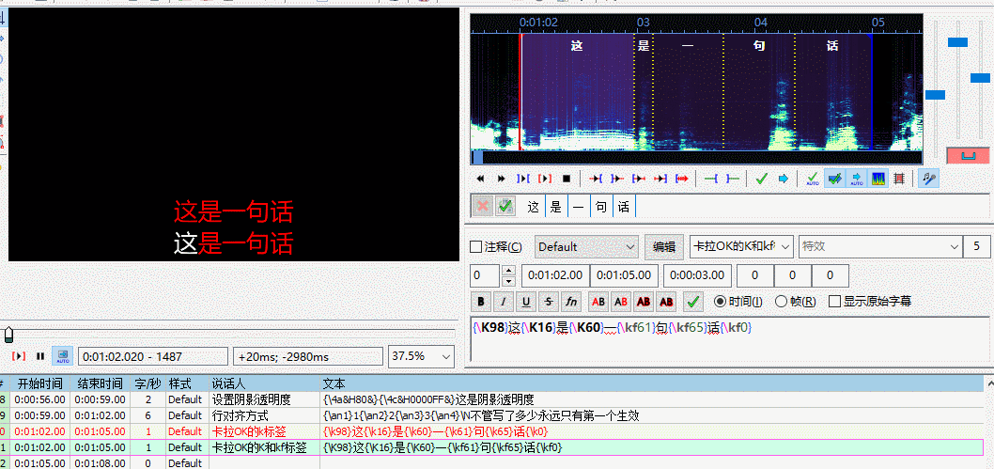
Task: Set shadow color fourth AB button
Action: (667, 302)
